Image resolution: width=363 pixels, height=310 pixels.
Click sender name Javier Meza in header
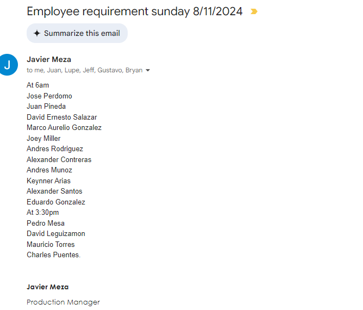coord(49,59)
